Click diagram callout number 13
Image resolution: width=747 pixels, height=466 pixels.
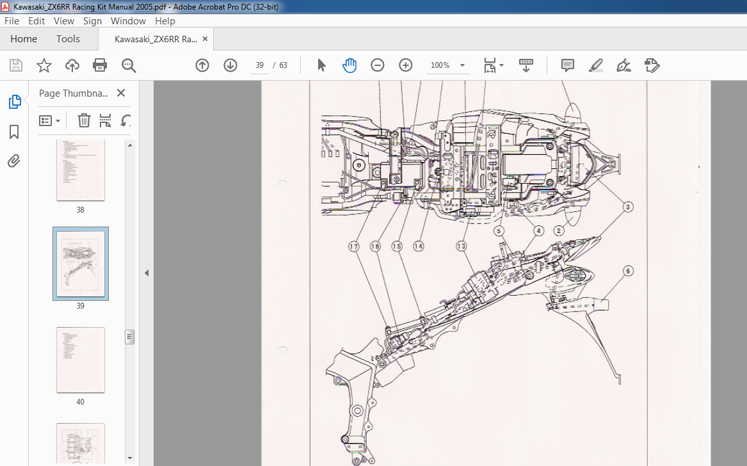pyautogui.click(x=461, y=246)
